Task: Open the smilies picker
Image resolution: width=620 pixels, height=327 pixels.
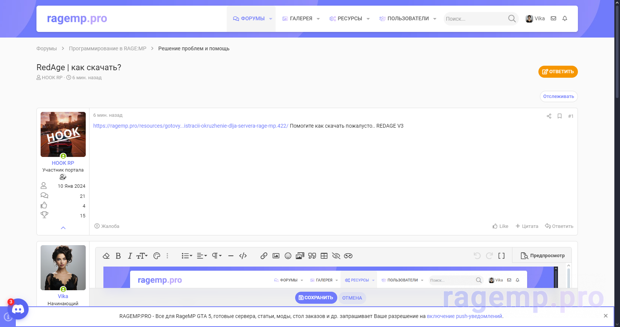Action: 288,256
